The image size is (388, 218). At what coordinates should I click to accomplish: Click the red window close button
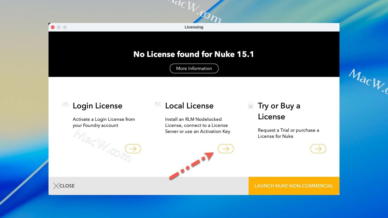coord(53,27)
